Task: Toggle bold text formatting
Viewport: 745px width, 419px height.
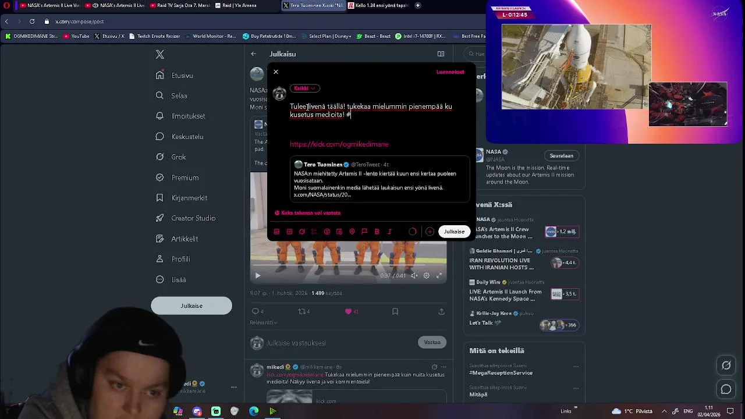Action: tap(377, 232)
